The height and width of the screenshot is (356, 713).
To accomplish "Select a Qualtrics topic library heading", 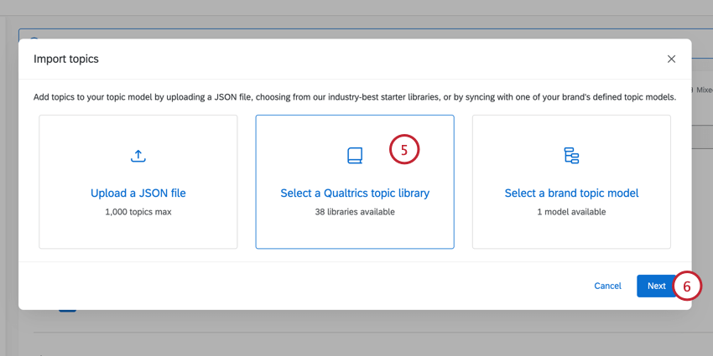I will click(355, 193).
